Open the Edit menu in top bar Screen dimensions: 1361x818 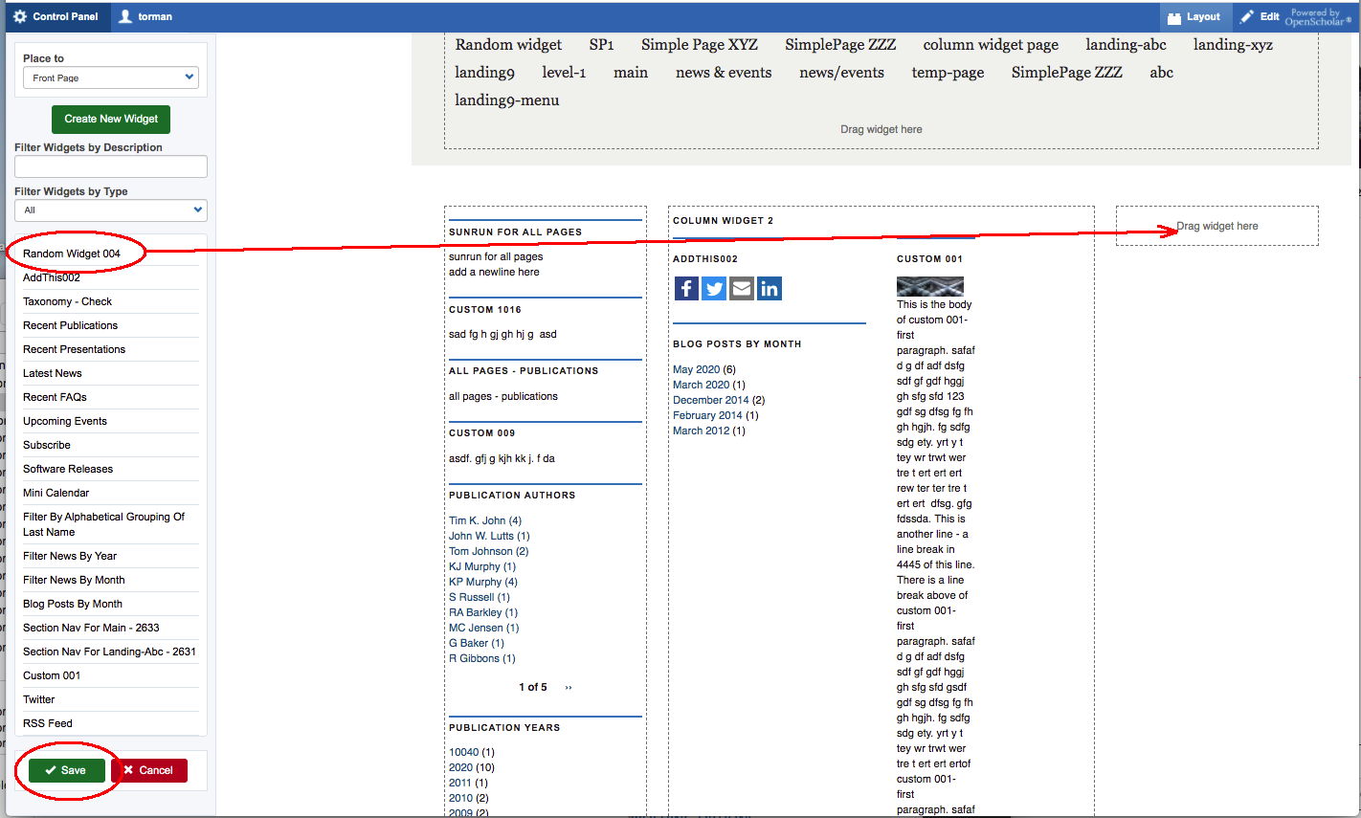click(x=1260, y=16)
